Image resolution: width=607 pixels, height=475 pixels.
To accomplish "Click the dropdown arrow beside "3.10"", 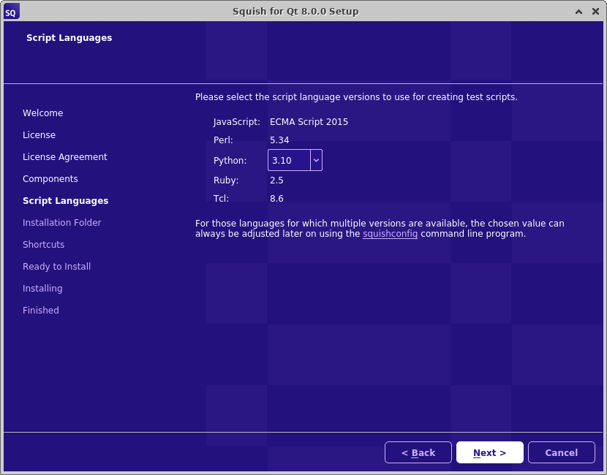I will [317, 160].
